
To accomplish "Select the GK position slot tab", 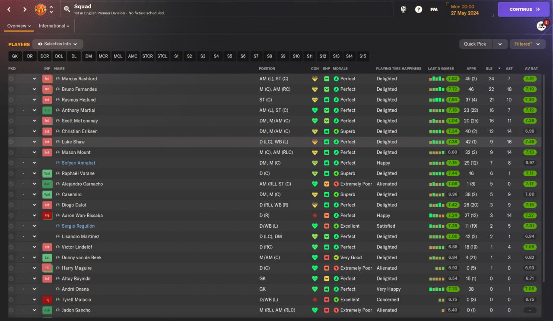I will coord(15,56).
